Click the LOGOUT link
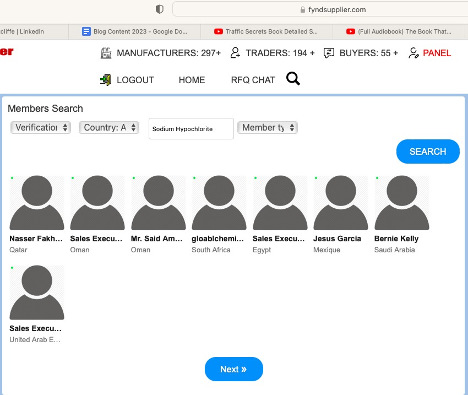The width and height of the screenshot is (468, 395). pos(135,80)
